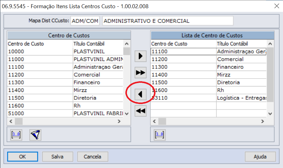The width and height of the screenshot is (283, 168).
Task: Click left list vertical scrollbar up arrow
Action: [x=127, y=44]
